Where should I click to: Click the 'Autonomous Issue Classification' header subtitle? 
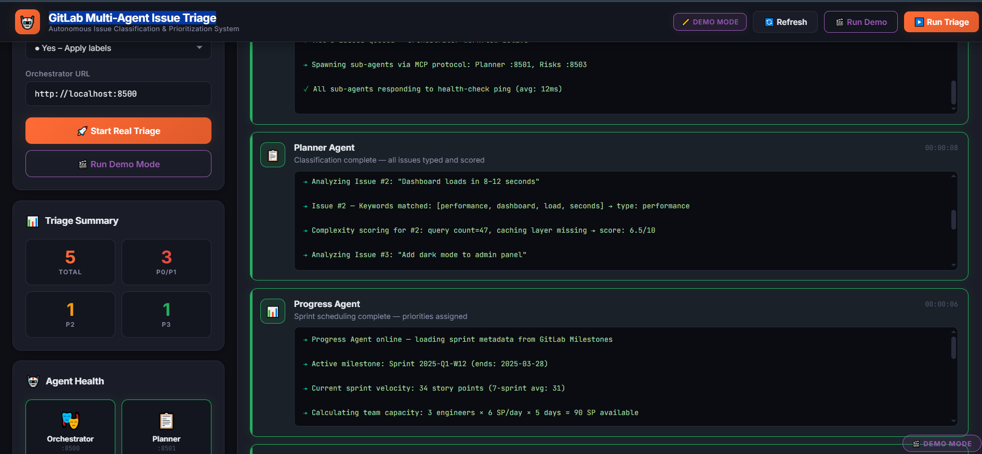(144, 29)
